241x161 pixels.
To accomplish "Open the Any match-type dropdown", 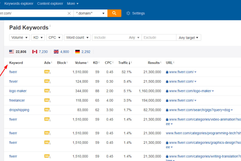I will click(134, 37).
